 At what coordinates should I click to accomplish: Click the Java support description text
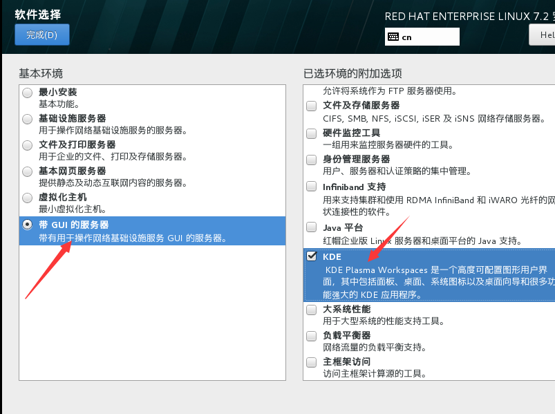click(x=422, y=241)
